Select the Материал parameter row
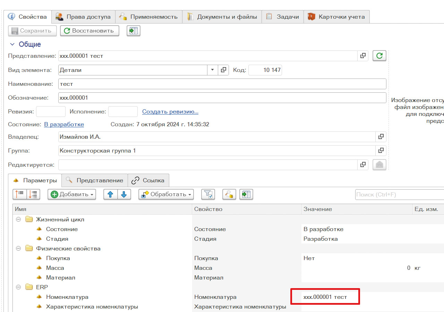This screenshot has height=312, width=444. (x=228, y=277)
